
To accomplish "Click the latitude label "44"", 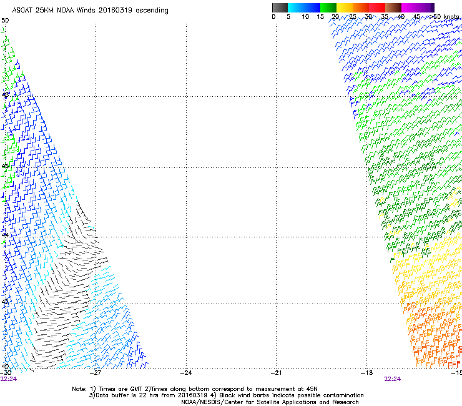I will (5, 235).
